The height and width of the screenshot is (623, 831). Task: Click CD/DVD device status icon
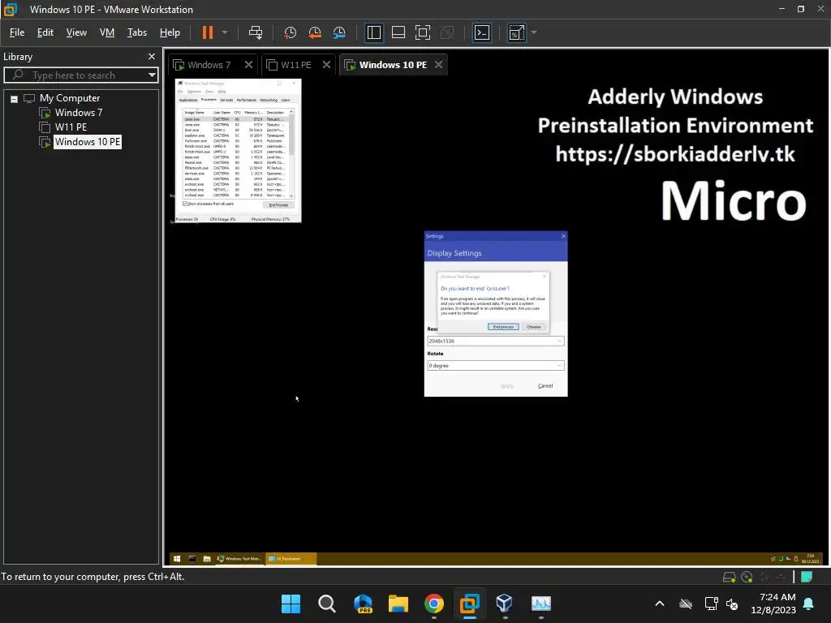click(747, 578)
